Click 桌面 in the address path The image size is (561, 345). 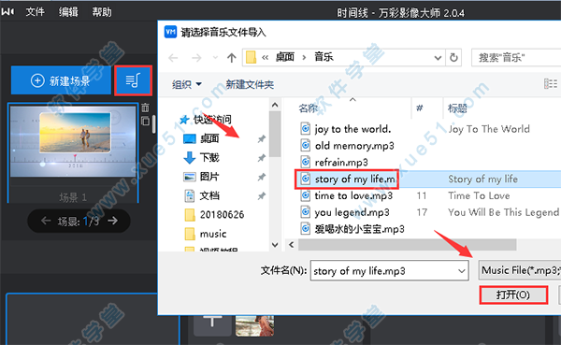[285, 57]
